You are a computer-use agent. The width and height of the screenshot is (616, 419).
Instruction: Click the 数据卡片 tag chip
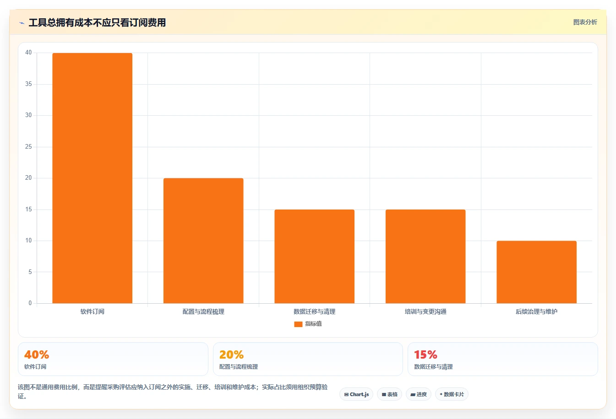tap(452, 394)
